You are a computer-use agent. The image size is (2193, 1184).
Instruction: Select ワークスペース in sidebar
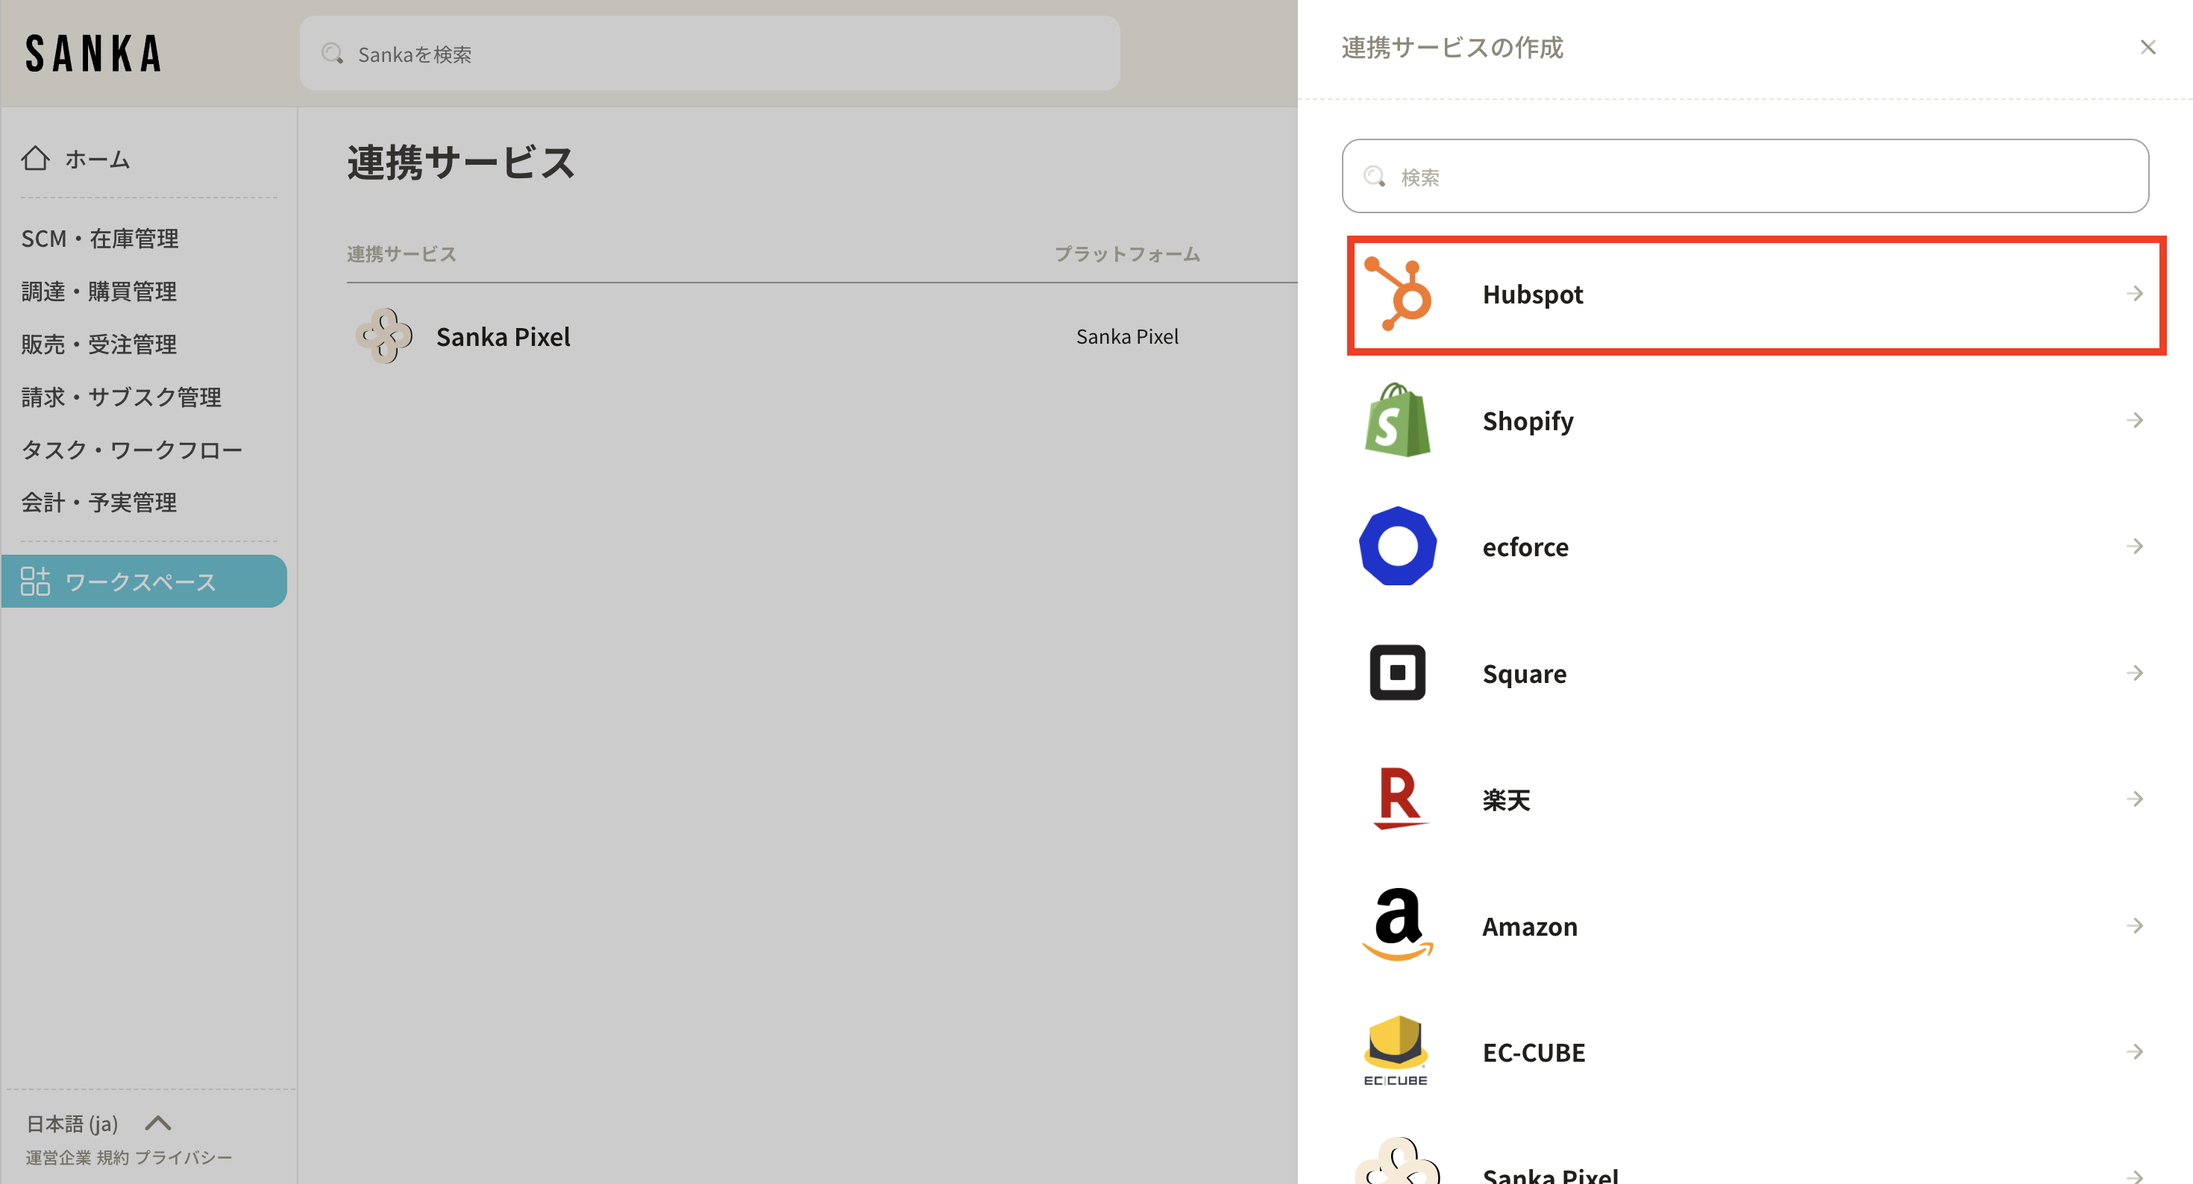tap(140, 582)
